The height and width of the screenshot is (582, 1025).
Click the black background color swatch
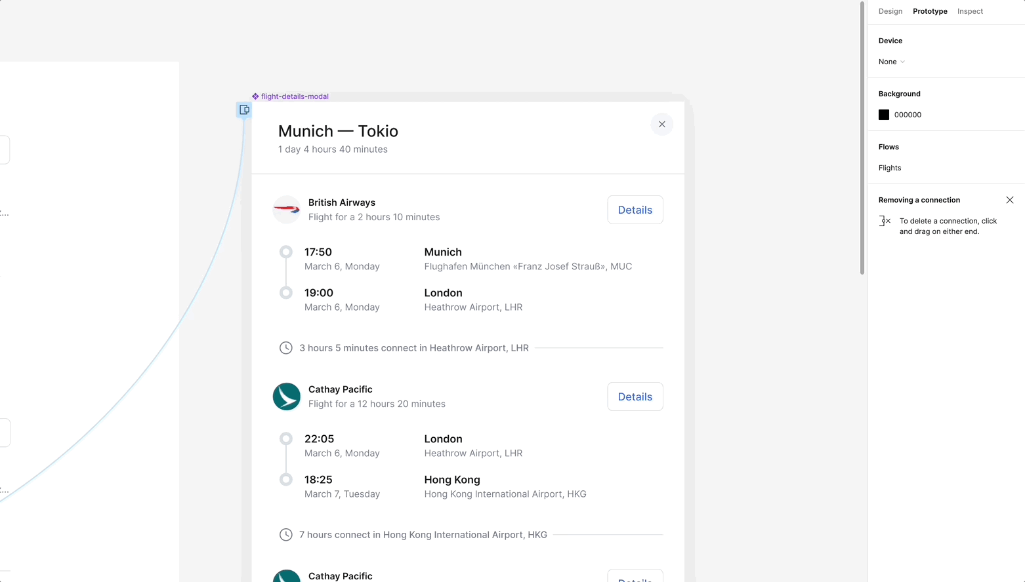pyautogui.click(x=884, y=115)
